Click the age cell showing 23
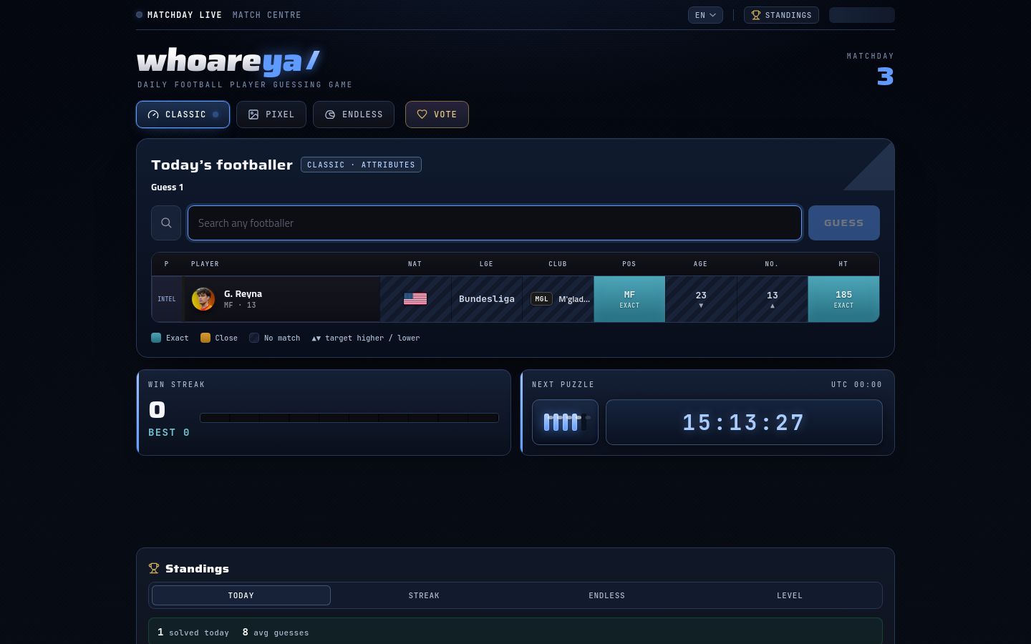The height and width of the screenshot is (644, 1031). [701, 299]
